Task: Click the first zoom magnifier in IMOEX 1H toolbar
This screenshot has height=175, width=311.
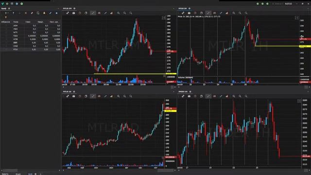Action: (234, 96)
